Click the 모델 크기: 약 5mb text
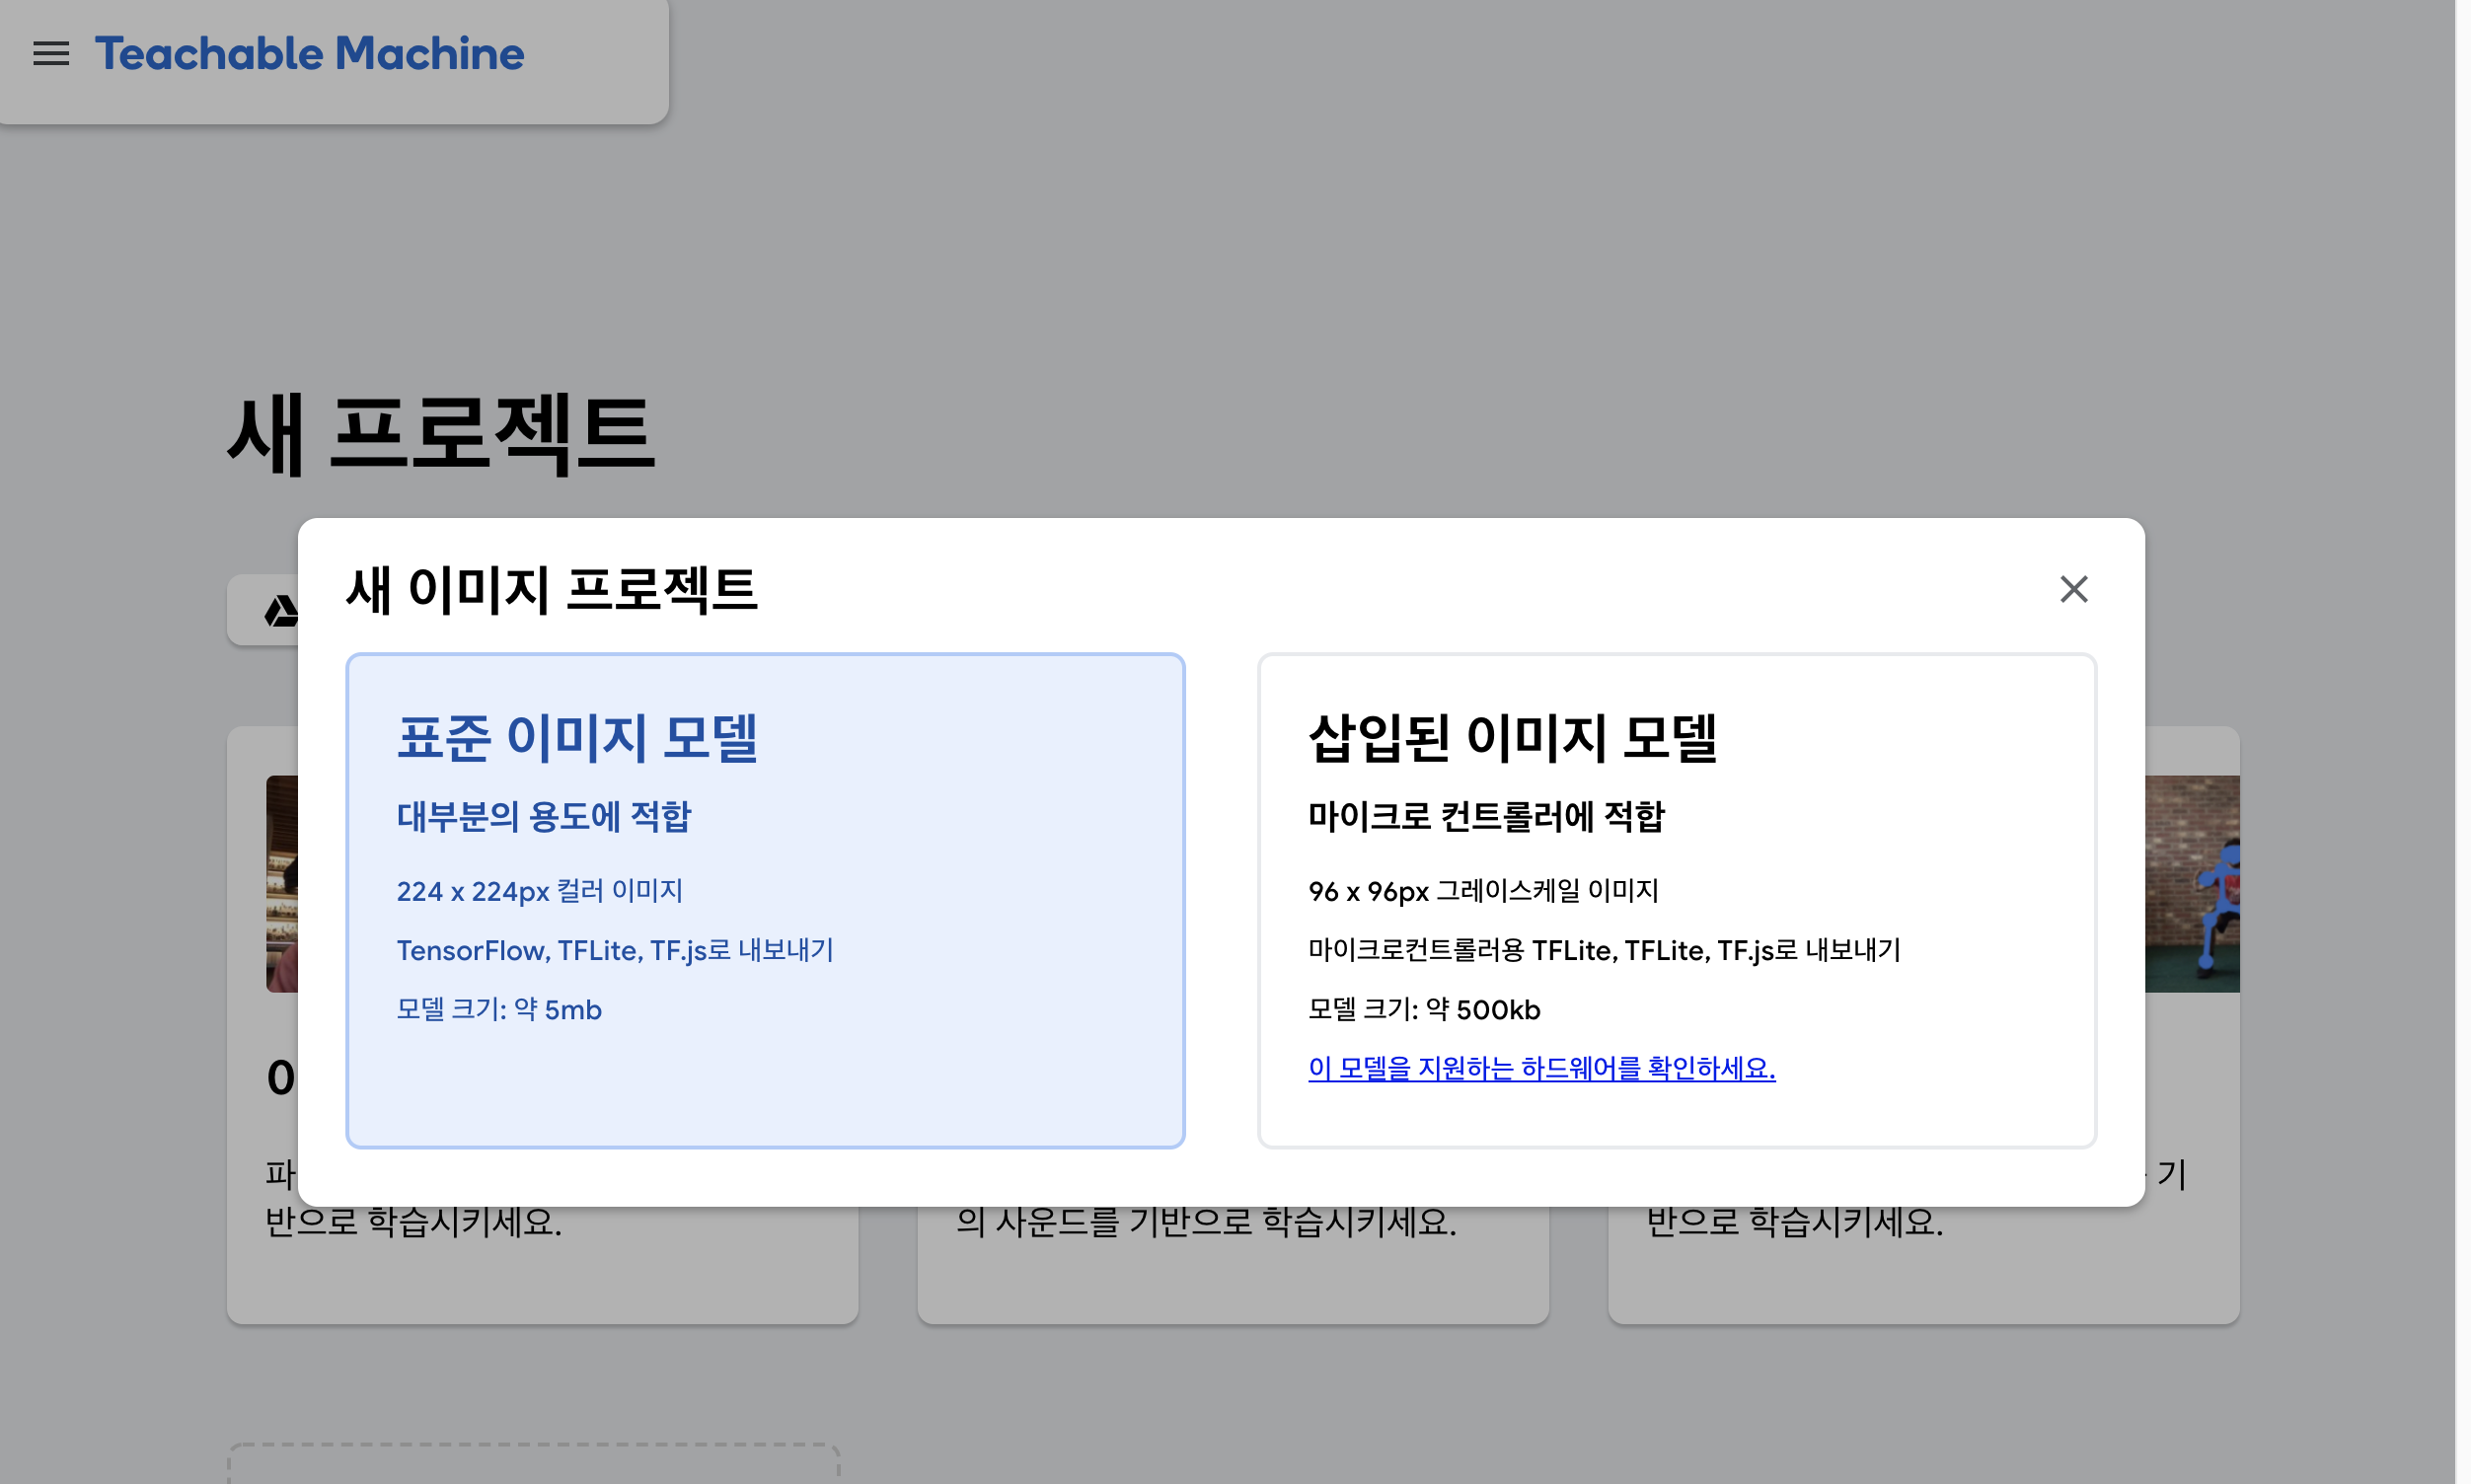2471x1484 pixels. tap(499, 1010)
